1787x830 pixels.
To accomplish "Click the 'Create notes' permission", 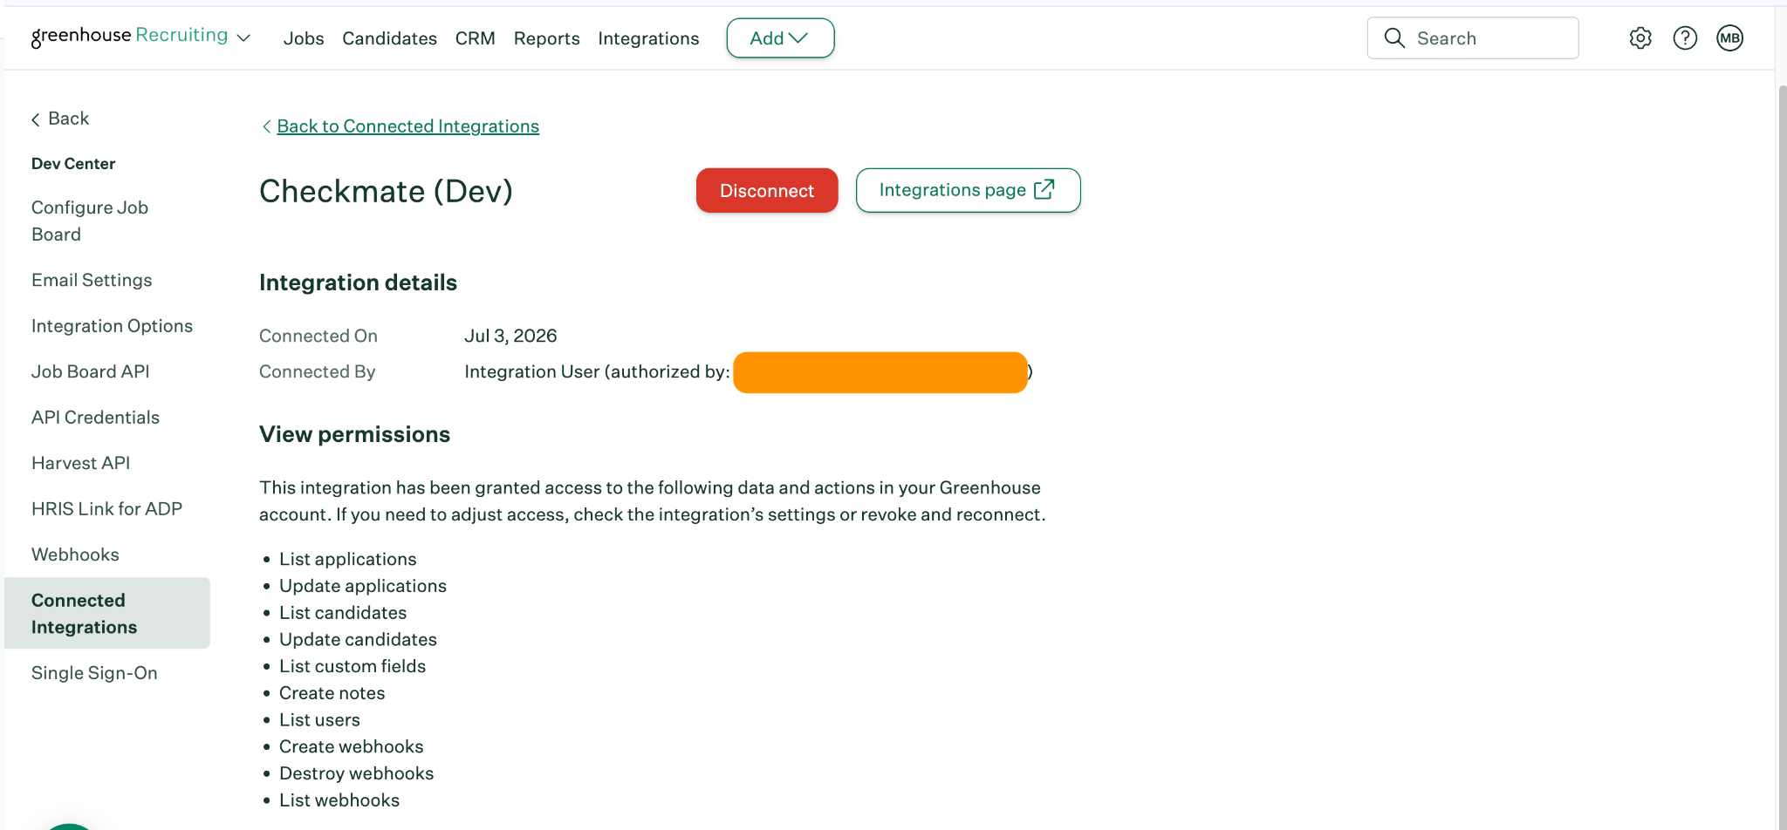I will click(x=332, y=693).
